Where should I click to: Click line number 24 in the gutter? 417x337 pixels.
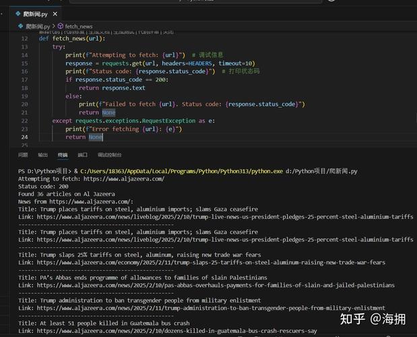24,137
